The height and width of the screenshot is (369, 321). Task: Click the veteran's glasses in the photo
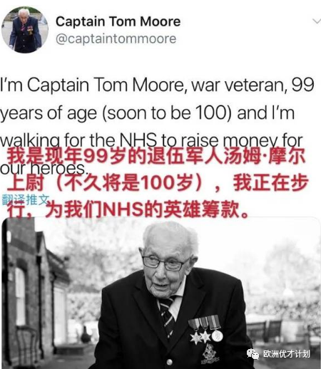point(165,263)
